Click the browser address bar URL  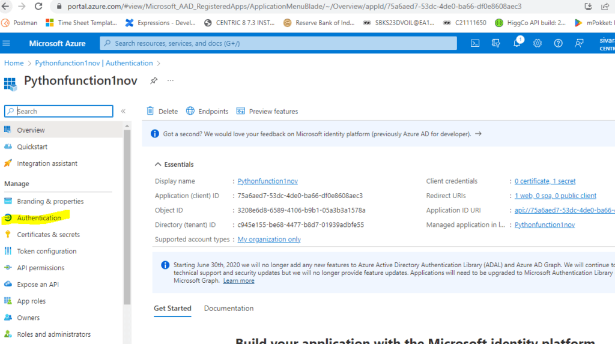(x=294, y=6)
